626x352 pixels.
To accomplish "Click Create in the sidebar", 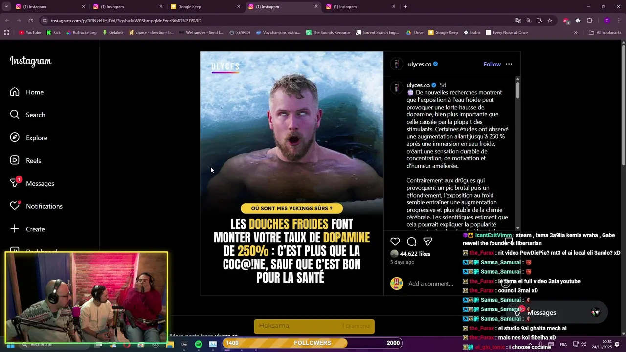I will pyautogui.click(x=27, y=229).
